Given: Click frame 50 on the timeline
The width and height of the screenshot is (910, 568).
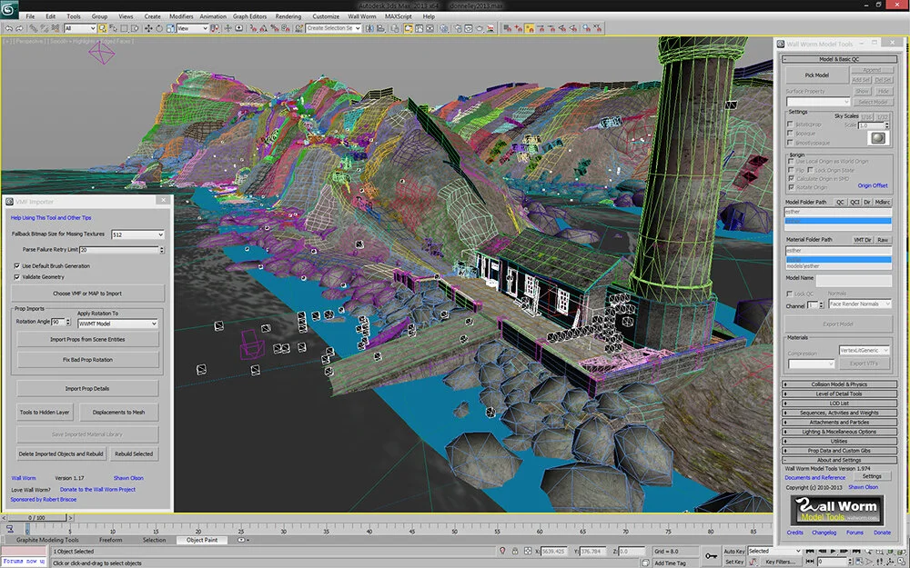Looking at the screenshot, I should click(454, 530).
